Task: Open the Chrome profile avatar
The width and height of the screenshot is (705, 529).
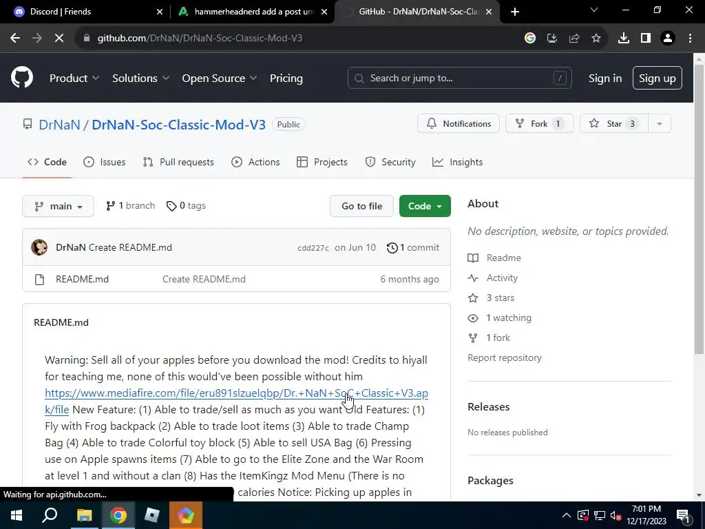Action: (x=668, y=39)
